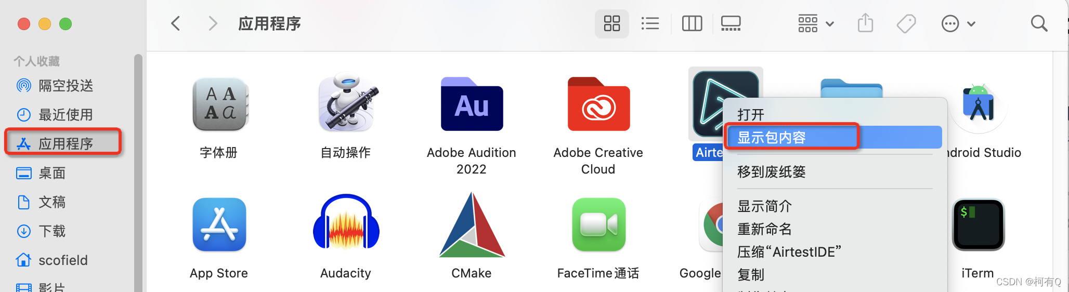Image resolution: width=1069 pixels, height=292 pixels.
Task: Select the Audacity app icon
Action: [x=346, y=222]
